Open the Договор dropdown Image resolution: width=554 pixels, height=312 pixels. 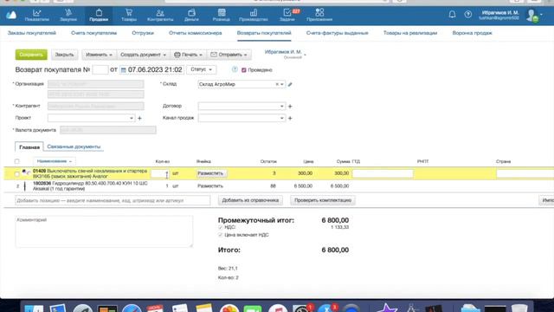(x=281, y=106)
